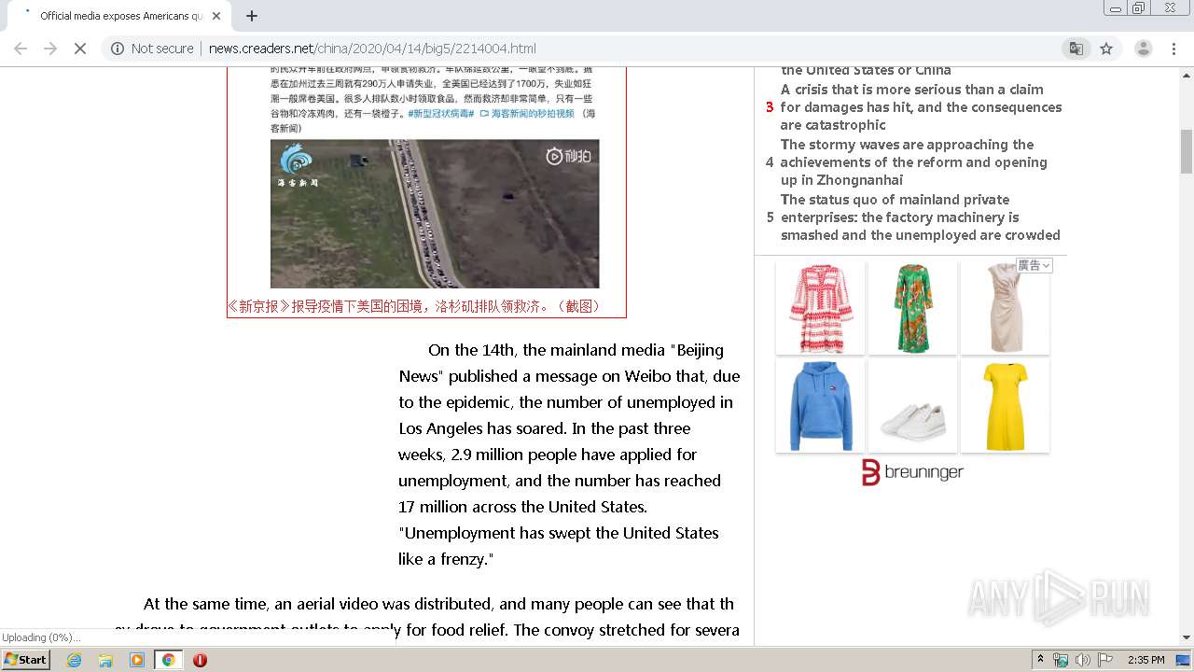Viewport: 1194px width, 672px height.
Task: Open Action Center flag tray icon
Action: pyautogui.click(x=1105, y=660)
